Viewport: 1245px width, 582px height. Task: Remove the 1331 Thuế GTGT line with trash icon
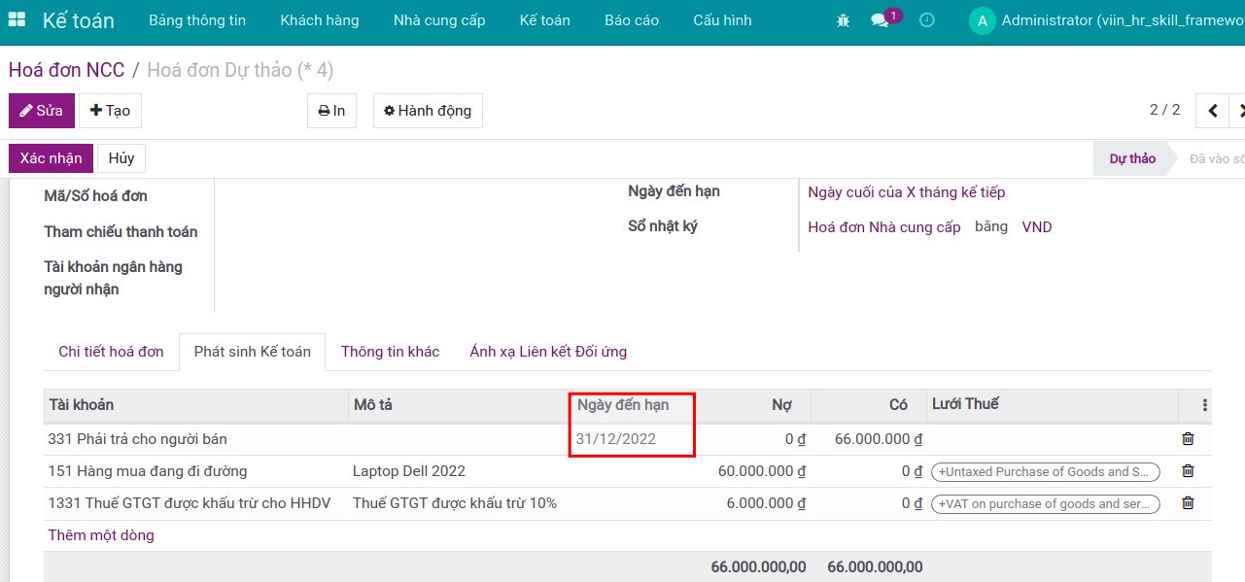tap(1188, 503)
